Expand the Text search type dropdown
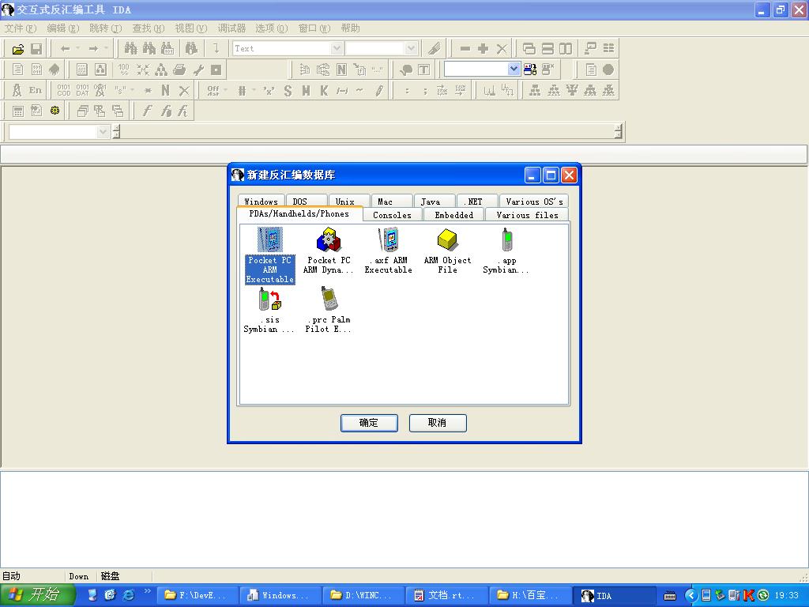 (x=337, y=48)
